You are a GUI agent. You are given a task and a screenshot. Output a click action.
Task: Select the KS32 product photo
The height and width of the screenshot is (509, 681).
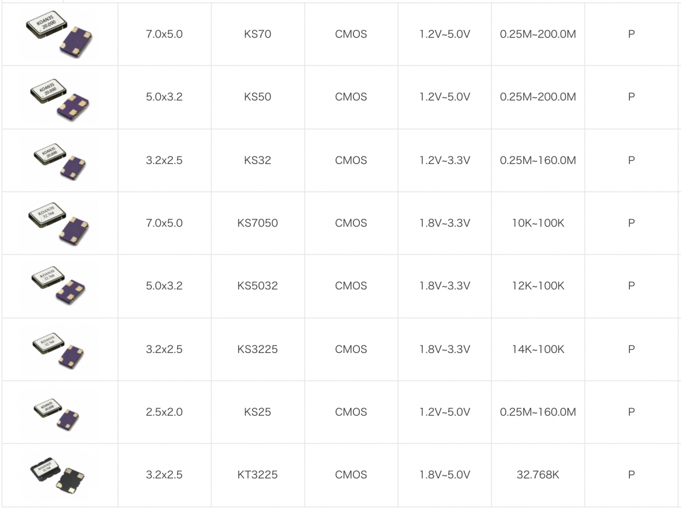click(x=59, y=161)
